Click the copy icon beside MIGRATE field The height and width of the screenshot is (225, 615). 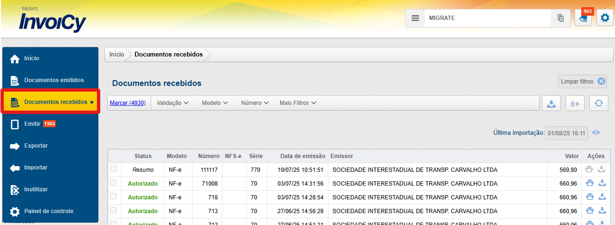(x=560, y=18)
